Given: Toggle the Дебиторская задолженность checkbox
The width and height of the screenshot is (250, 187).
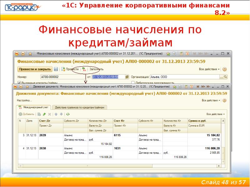Looking at the screenshot, I should (x=133, y=83).
